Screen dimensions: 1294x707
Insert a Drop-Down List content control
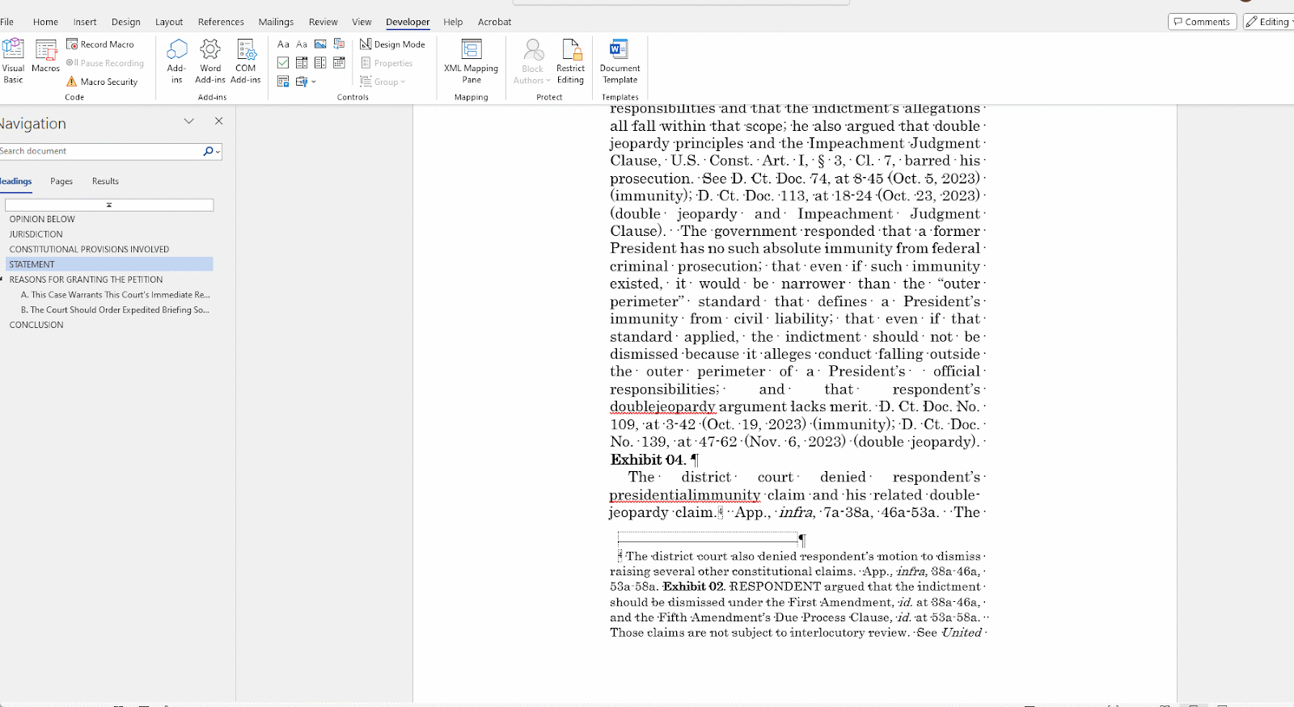[x=320, y=63]
